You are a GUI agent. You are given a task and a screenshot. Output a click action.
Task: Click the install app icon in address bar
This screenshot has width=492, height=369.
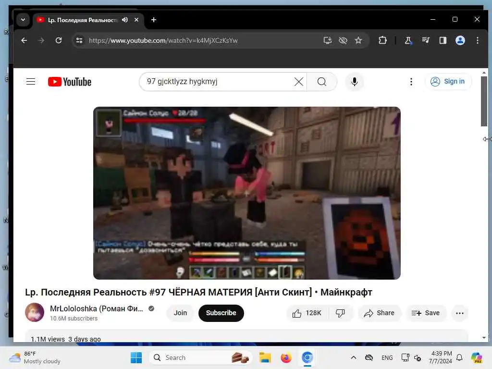[x=327, y=40]
